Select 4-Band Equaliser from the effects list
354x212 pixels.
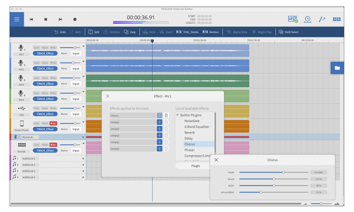point(197,127)
